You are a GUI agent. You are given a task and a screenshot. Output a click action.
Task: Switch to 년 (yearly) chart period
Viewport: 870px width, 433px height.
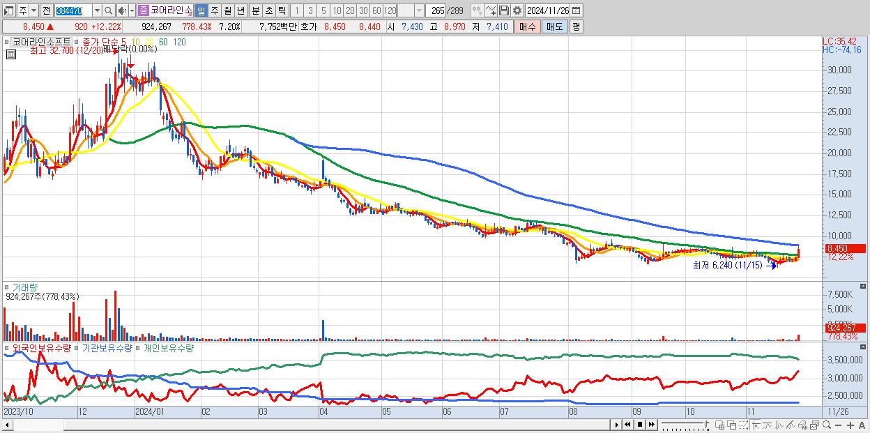pyautogui.click(x=241, y=10)
